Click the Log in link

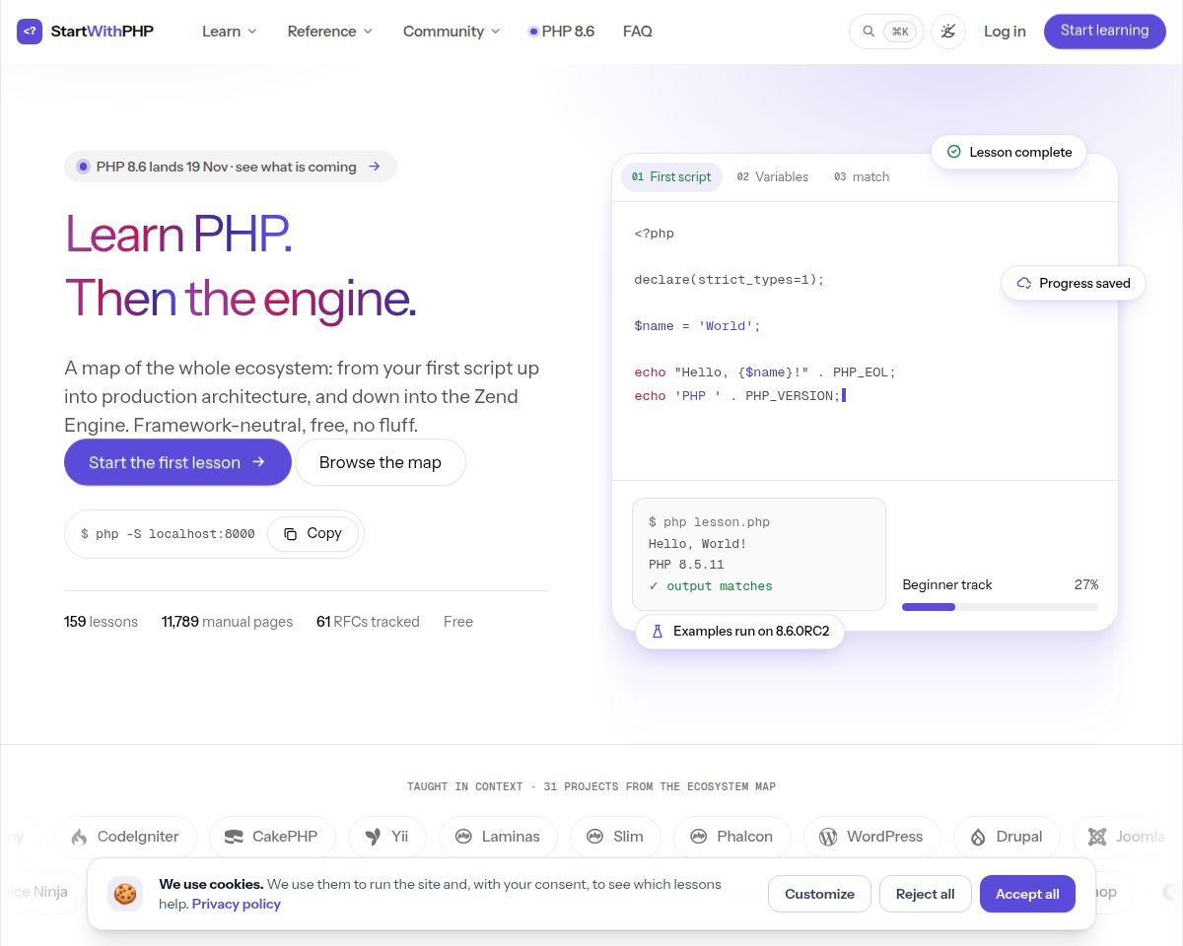[1005, 32]
